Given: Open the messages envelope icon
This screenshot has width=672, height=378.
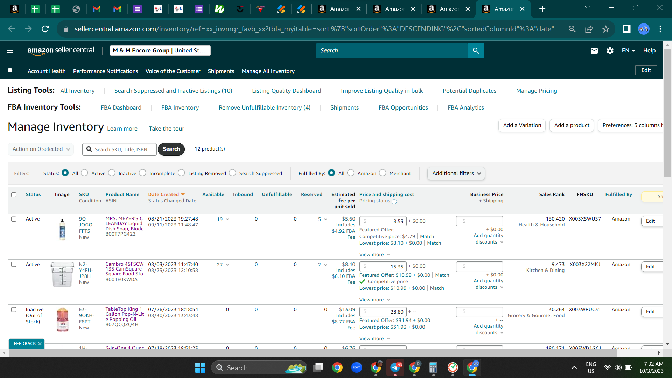Looking at the screenshot, I should coord(594,51).
